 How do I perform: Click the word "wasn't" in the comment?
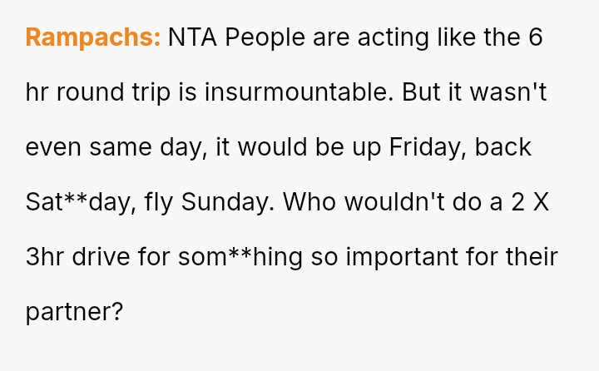click(x=509, y=92)
